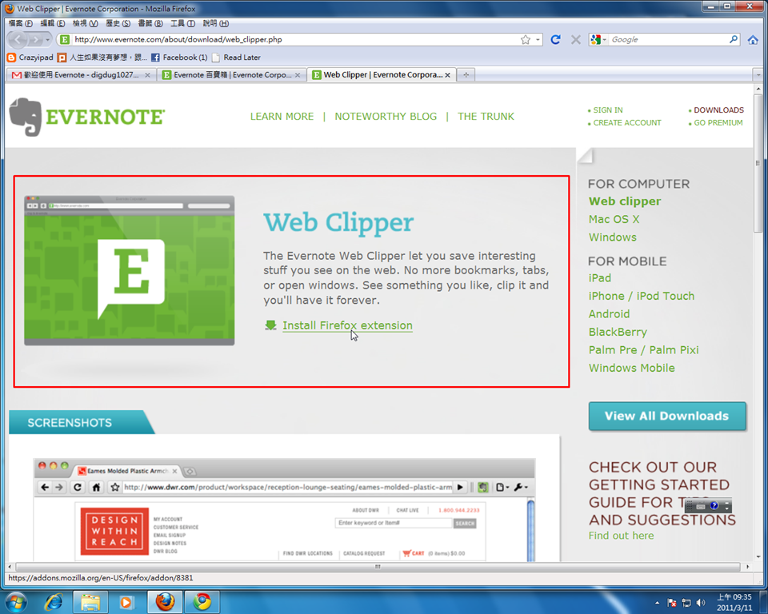Select Palm Pre / Palm Pixi link
This screenshot has height=614, width=768.
pyautogui.click(x=643, y=350)
